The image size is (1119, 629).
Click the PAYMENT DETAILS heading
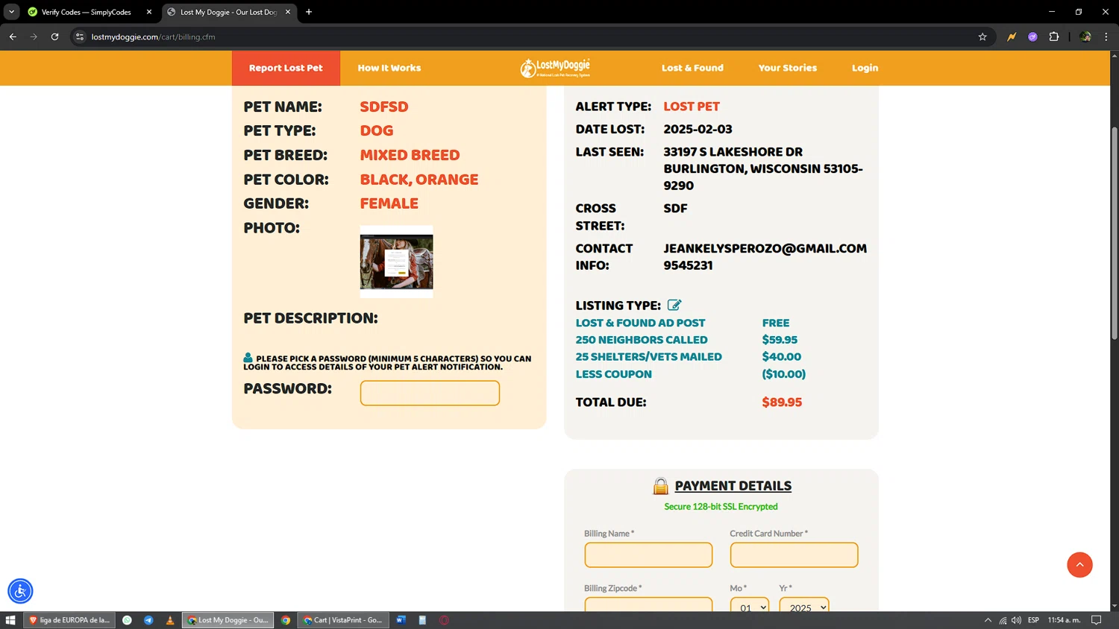(x=733, y=486)
